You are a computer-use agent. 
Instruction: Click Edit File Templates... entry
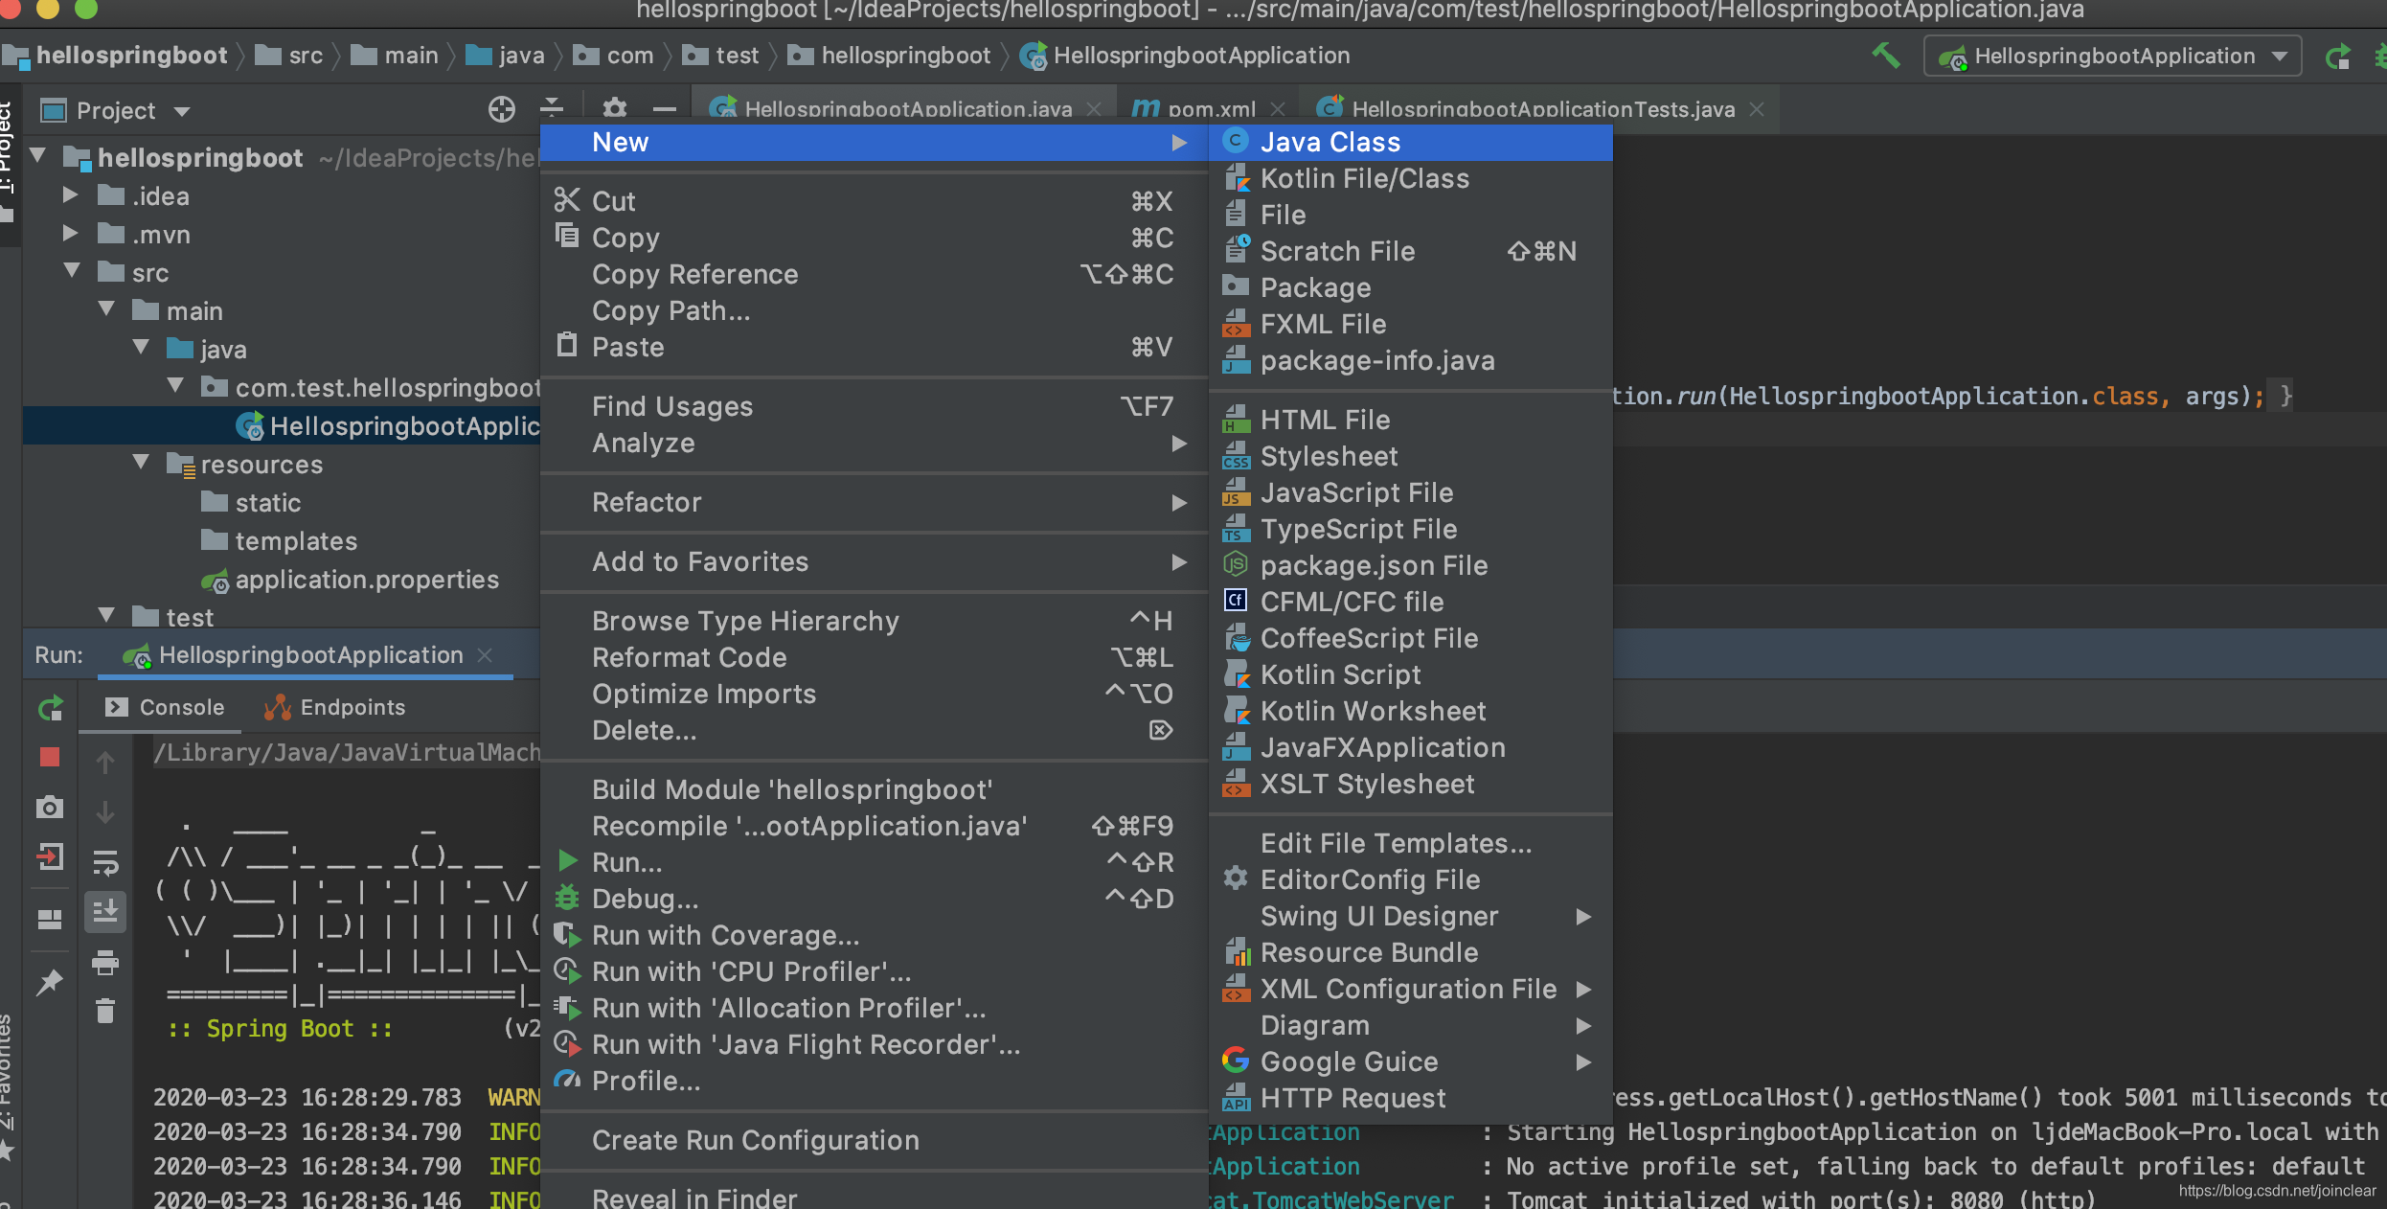pyautogui.click(x=1411, y=843)
